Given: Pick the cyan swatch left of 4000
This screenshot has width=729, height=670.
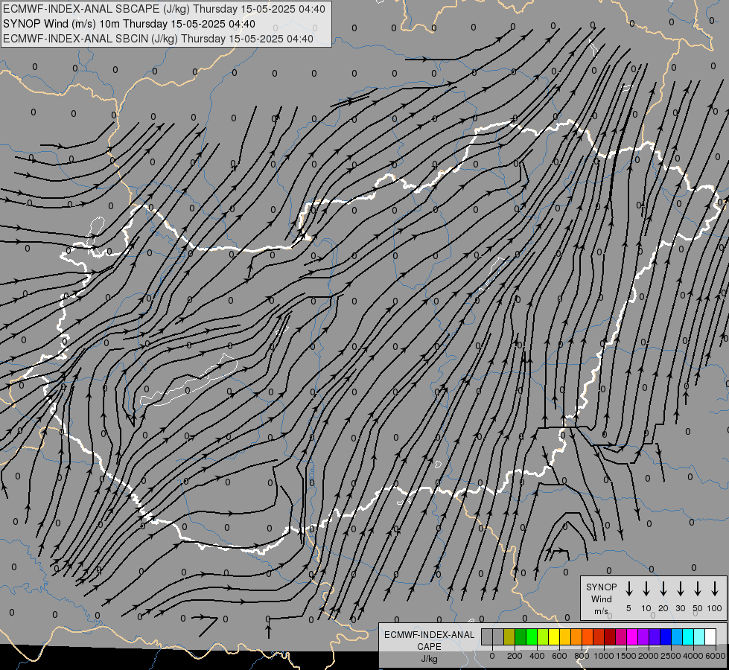Looking at the screenshot, I should [x=687, y=636].
